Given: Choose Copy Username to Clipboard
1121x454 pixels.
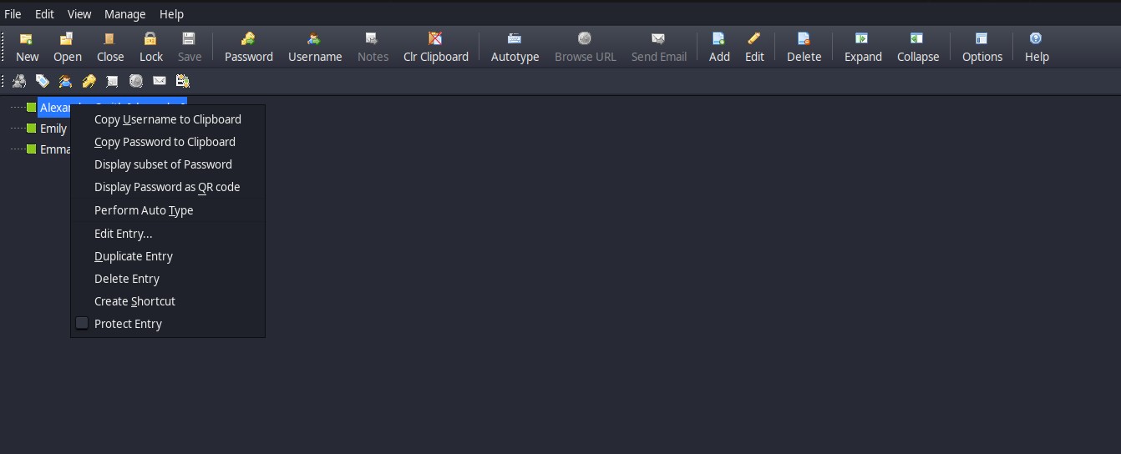Looking at the screenshot, I should coord(167,119).
